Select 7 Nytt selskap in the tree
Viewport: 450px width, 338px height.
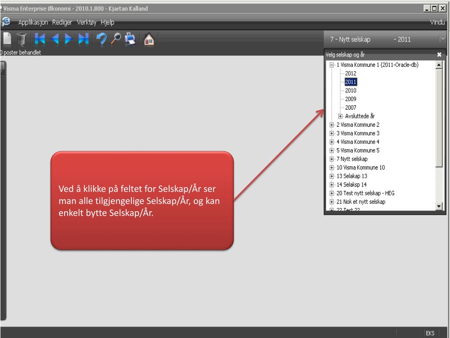pos(352,159)
